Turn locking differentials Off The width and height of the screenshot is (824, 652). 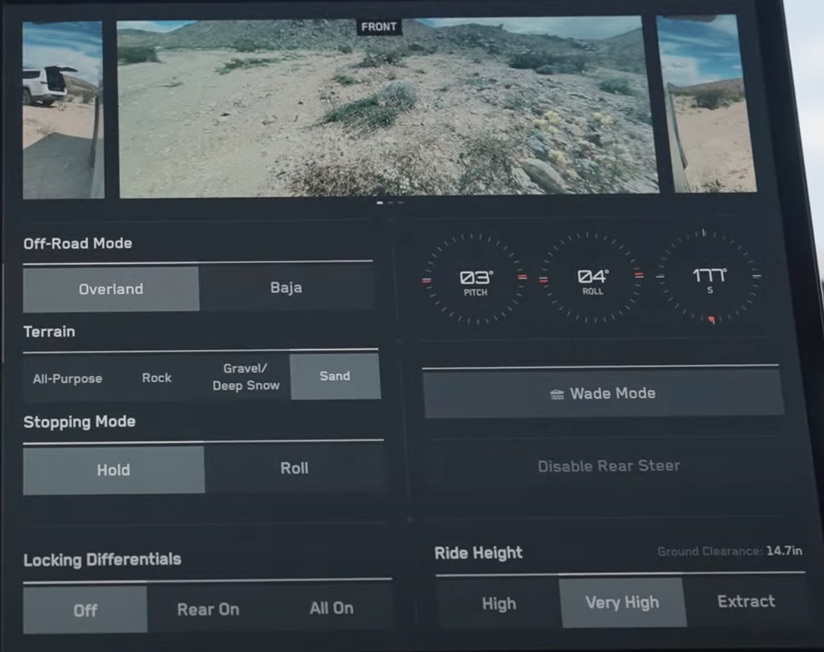point(85,610)
